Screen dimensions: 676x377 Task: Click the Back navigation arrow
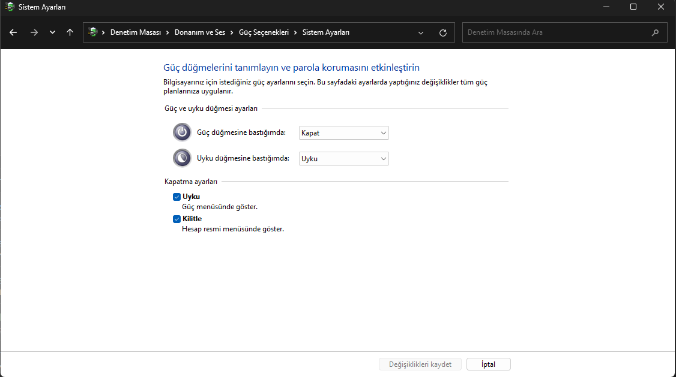[13, 32]
